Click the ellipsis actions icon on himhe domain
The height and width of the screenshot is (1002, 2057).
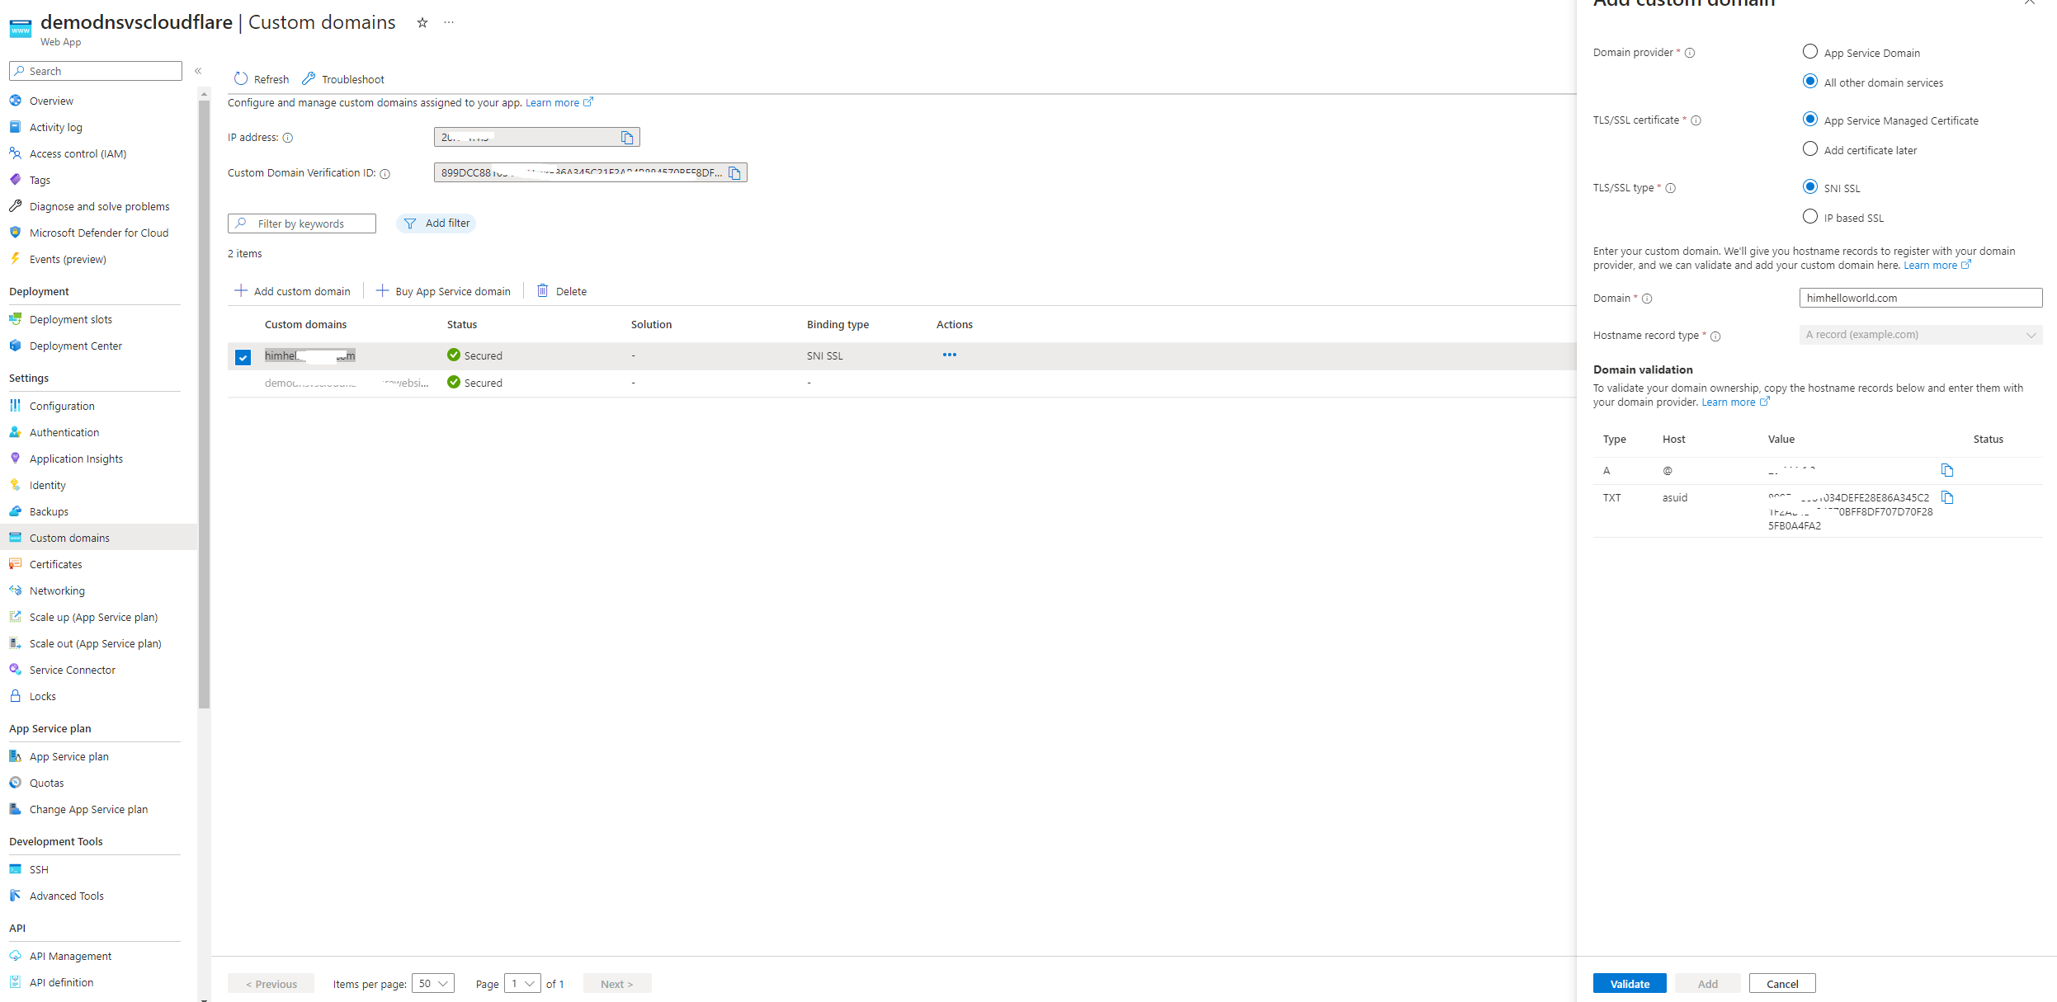[x=949, y=355]
